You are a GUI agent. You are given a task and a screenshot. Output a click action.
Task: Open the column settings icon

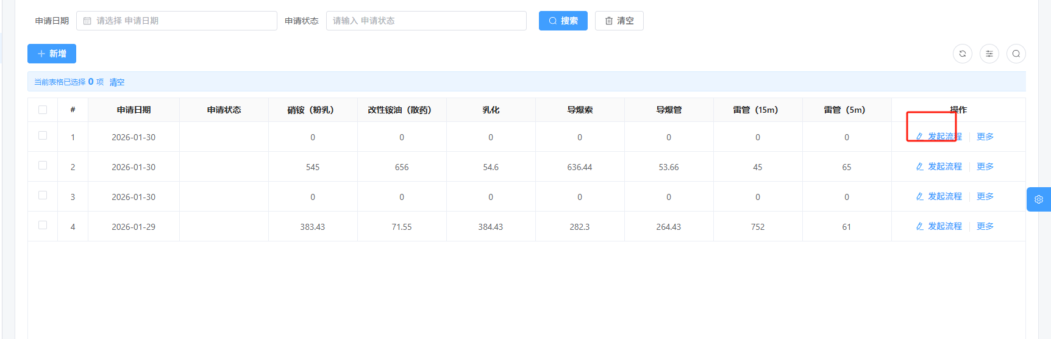(x=989, y=54)
